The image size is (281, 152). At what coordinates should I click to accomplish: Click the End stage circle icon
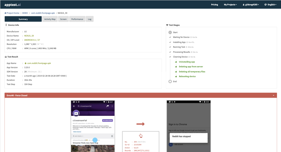pos(170,81)
